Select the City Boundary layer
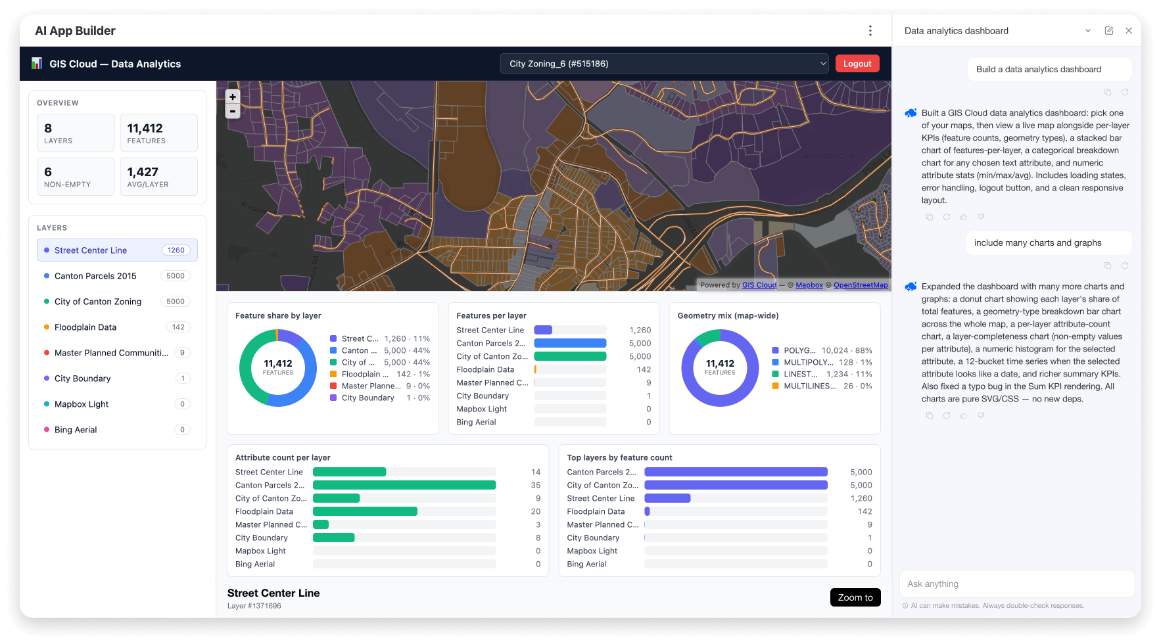The image size is (1161, 644). coord(117,379)
